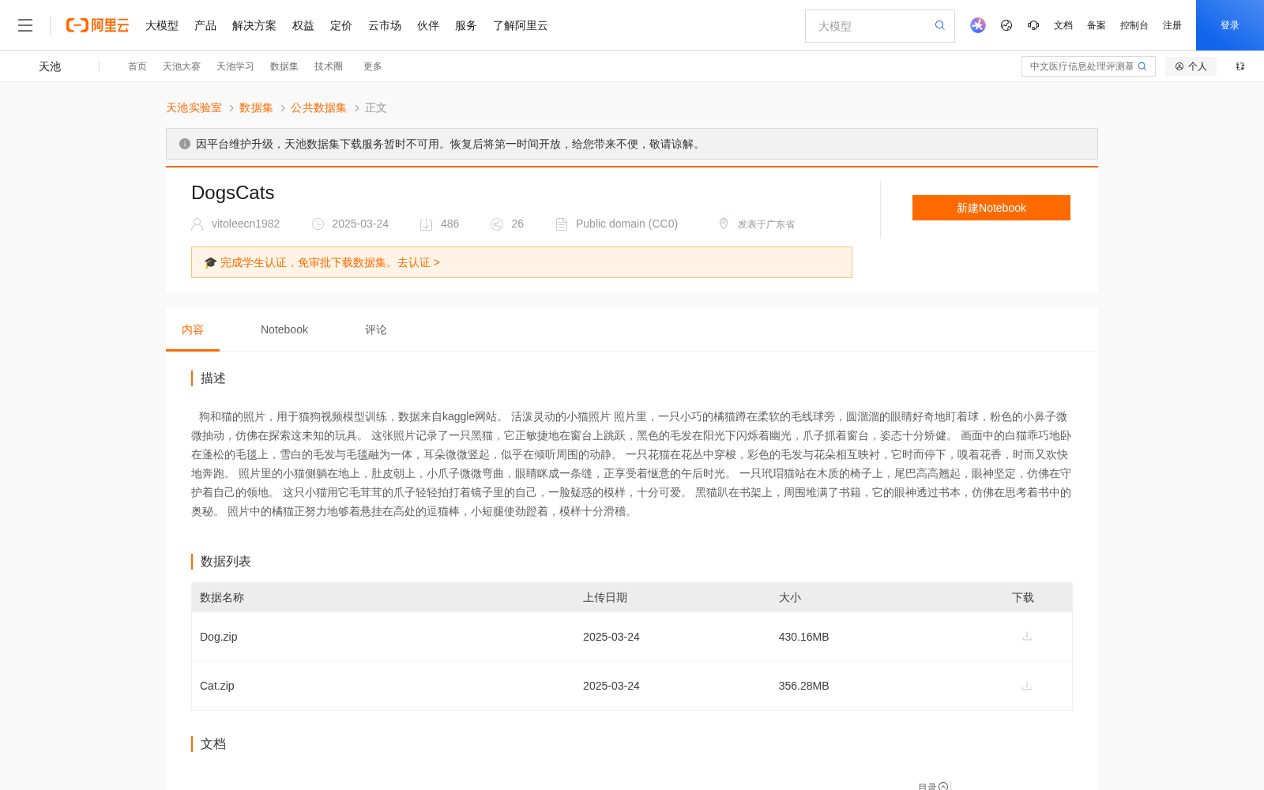
Task: Open the 个人 user menu
Action: 1191,66
